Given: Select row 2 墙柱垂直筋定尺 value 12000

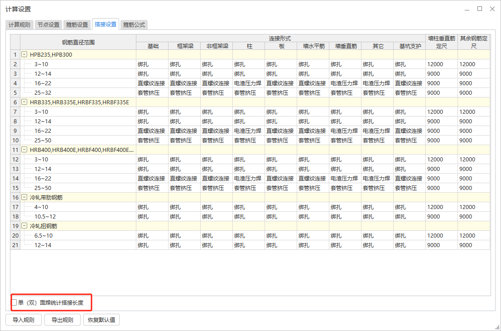Looking at the screenshot, I should pyautogui.click(x=442, y=64).
